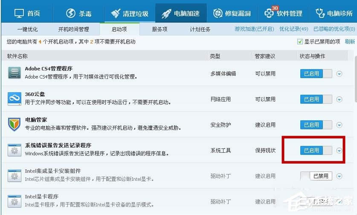357x215 pixels.
Task: Enable the Intel集成显卡安装组件 已禁用 switch
Action: (x=316, y=176)
